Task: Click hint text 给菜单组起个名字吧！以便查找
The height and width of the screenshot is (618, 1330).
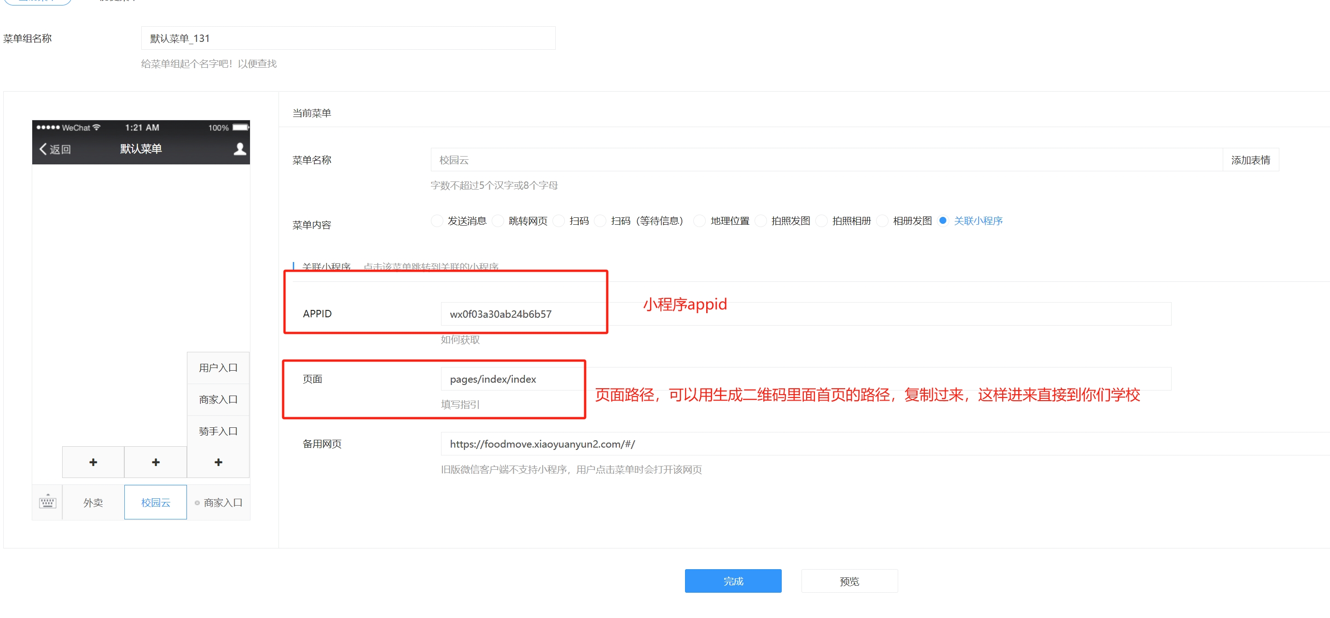Action: pos(209,64)
